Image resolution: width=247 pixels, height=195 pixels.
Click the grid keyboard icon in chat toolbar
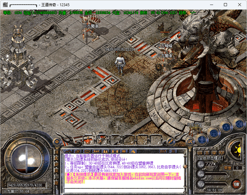tap(124, 151)
